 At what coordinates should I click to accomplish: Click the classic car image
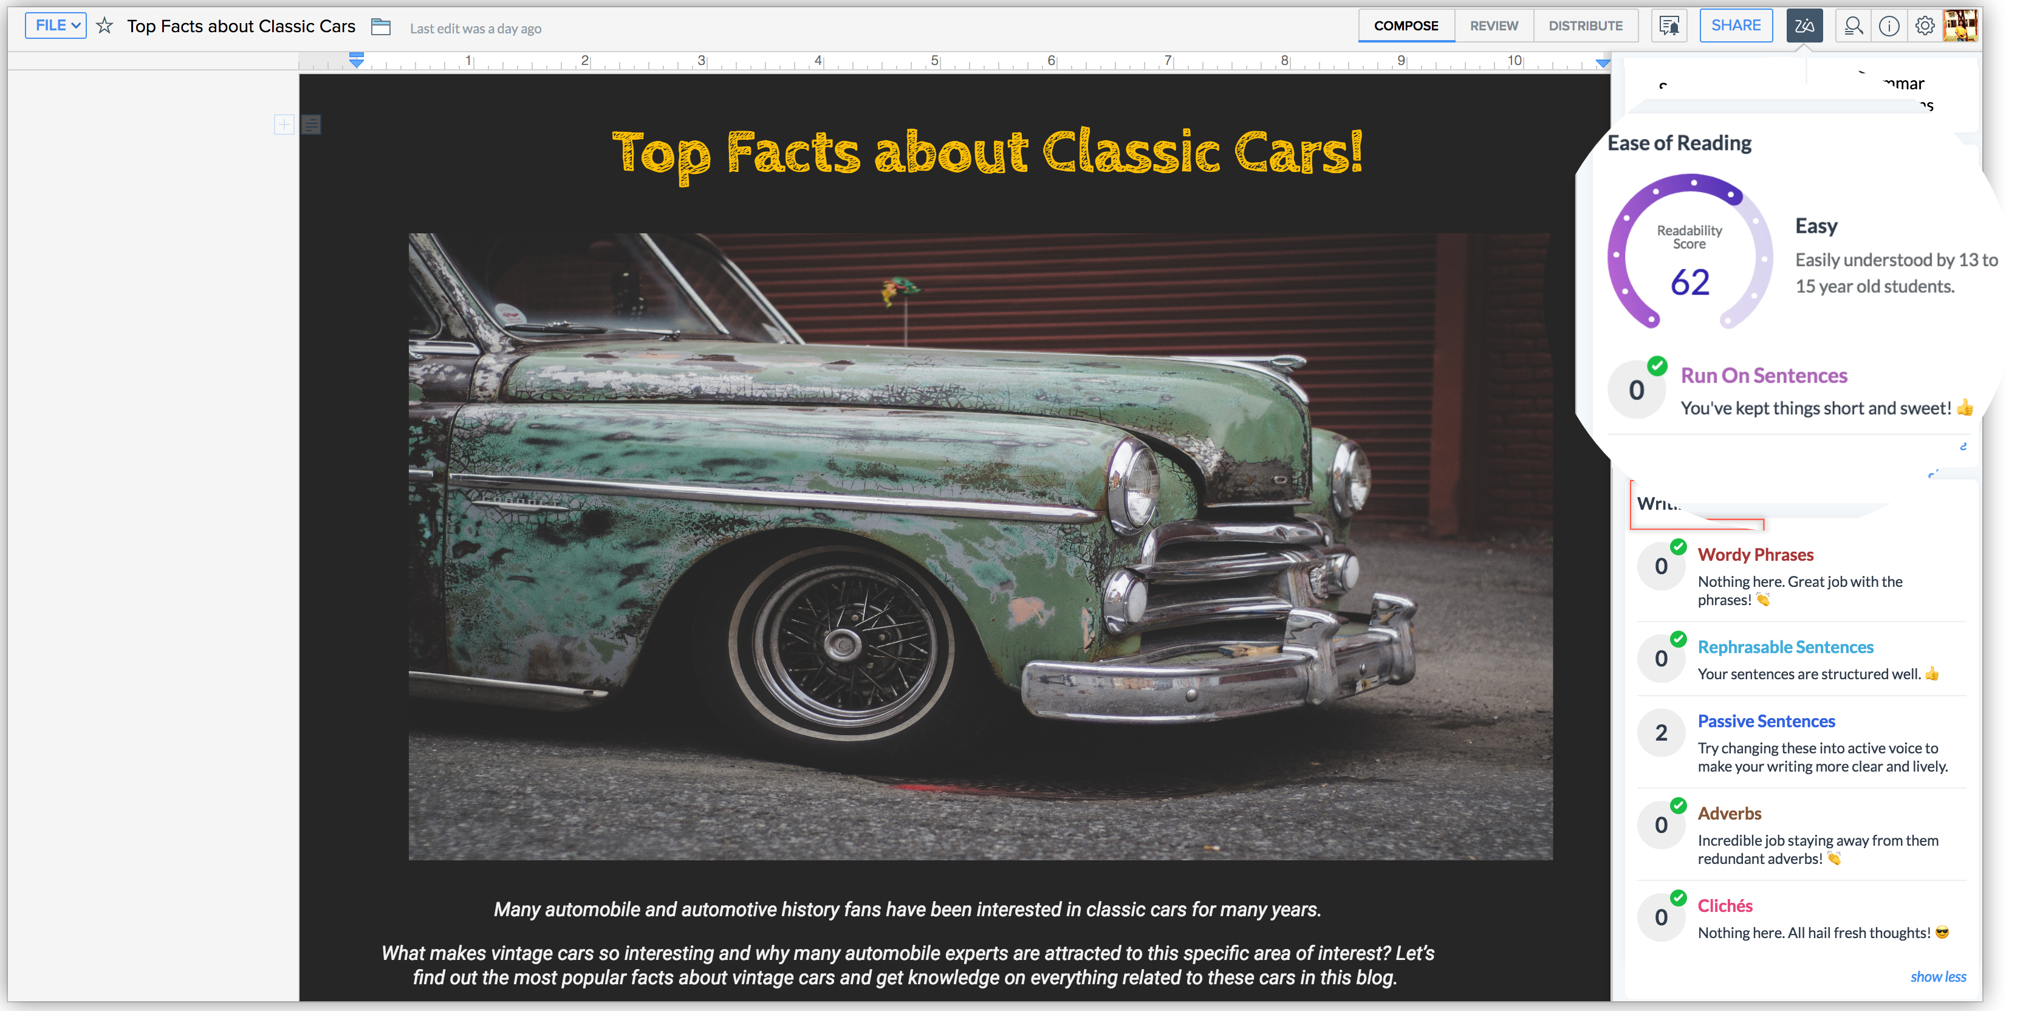click(x=979, y=546)
